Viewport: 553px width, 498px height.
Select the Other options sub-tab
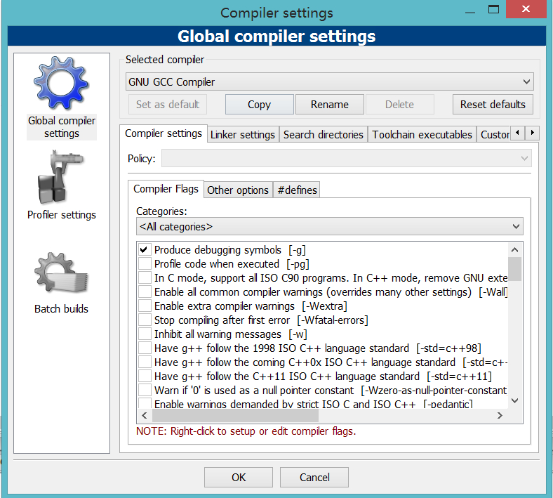238,190
